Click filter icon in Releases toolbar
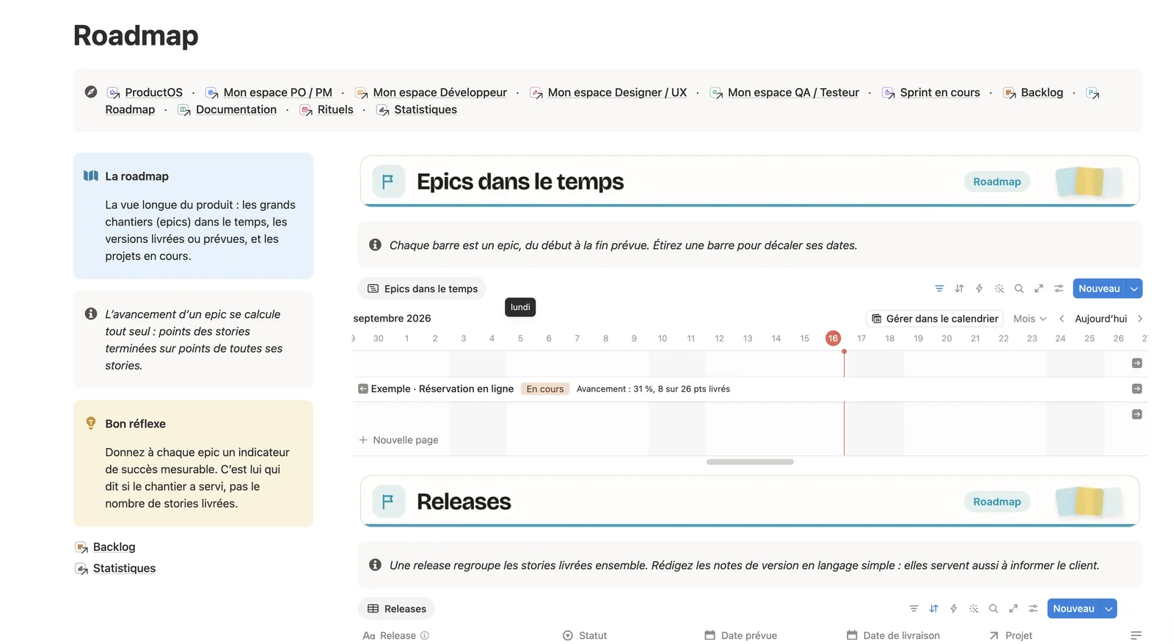This screenshot has width=1174, height=644. [x=914, y=609]
